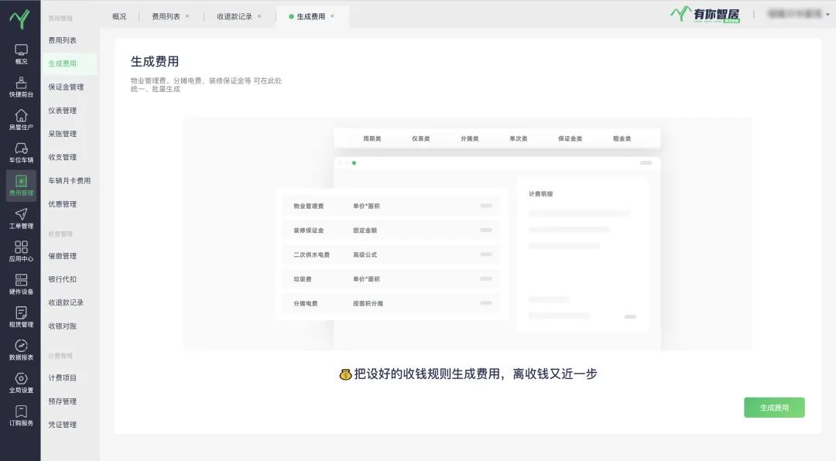Viewport: 836px width, 461px height.
Task: Open 工单管理 work order icon
Action: tap(21, 214)
